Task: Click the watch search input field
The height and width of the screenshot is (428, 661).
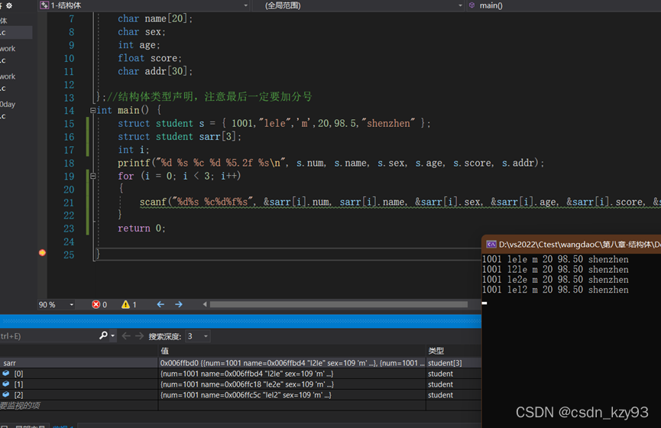Action: click(x=48, y=336)
